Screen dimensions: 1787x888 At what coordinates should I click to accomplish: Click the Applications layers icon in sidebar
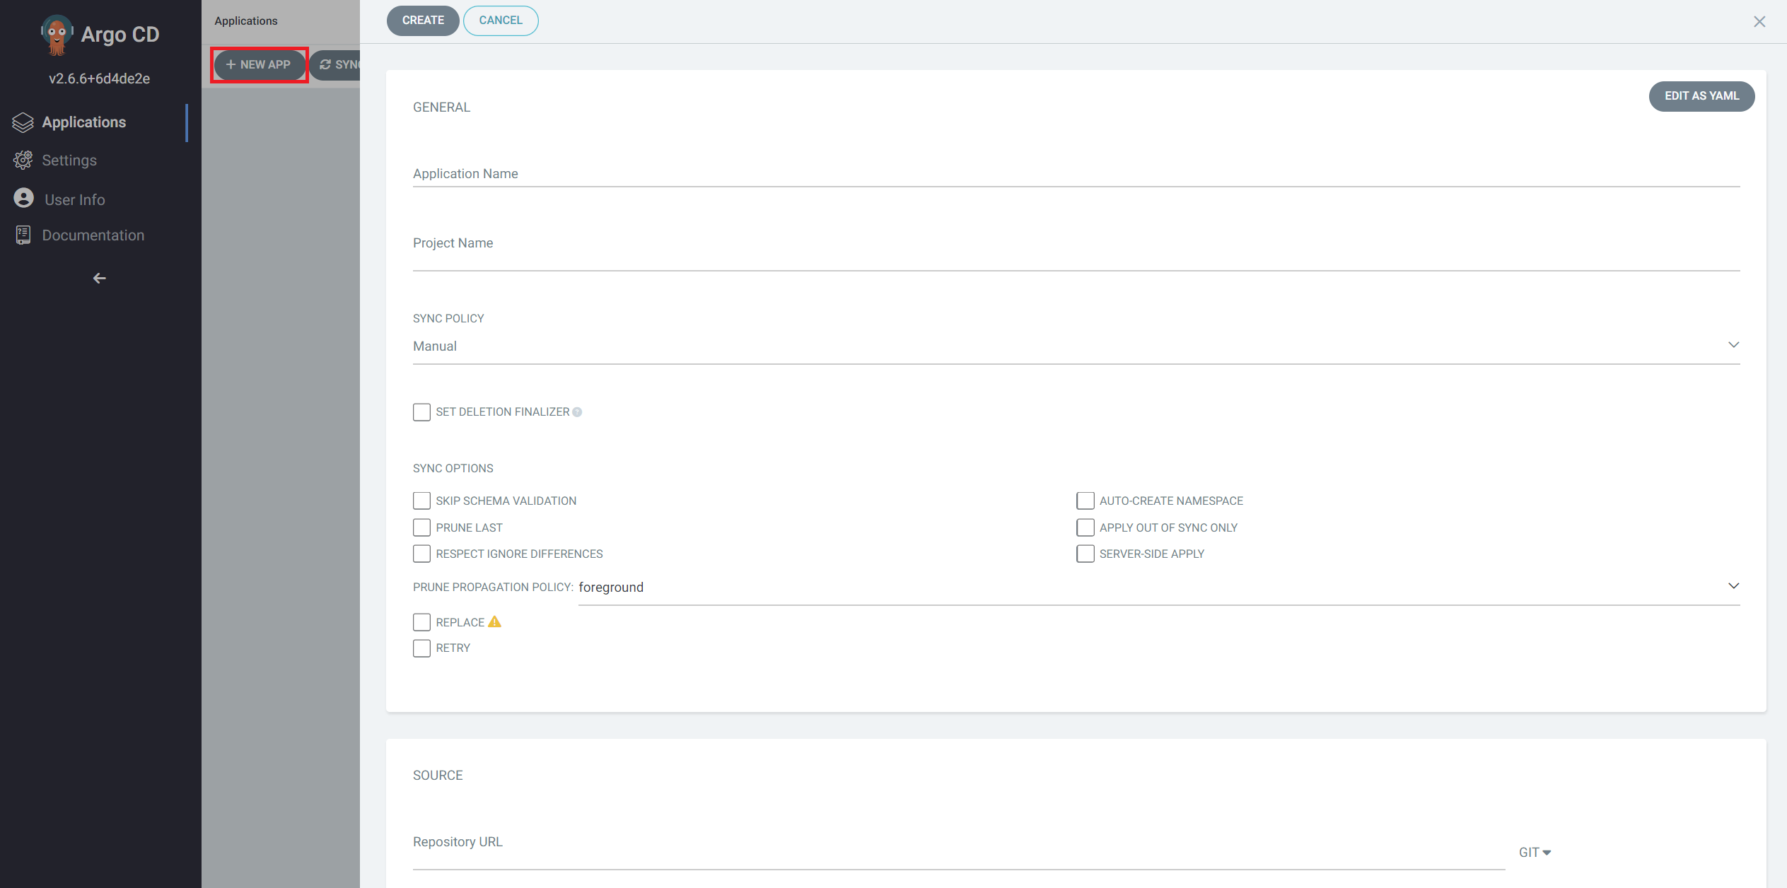(x=23, y=122)
